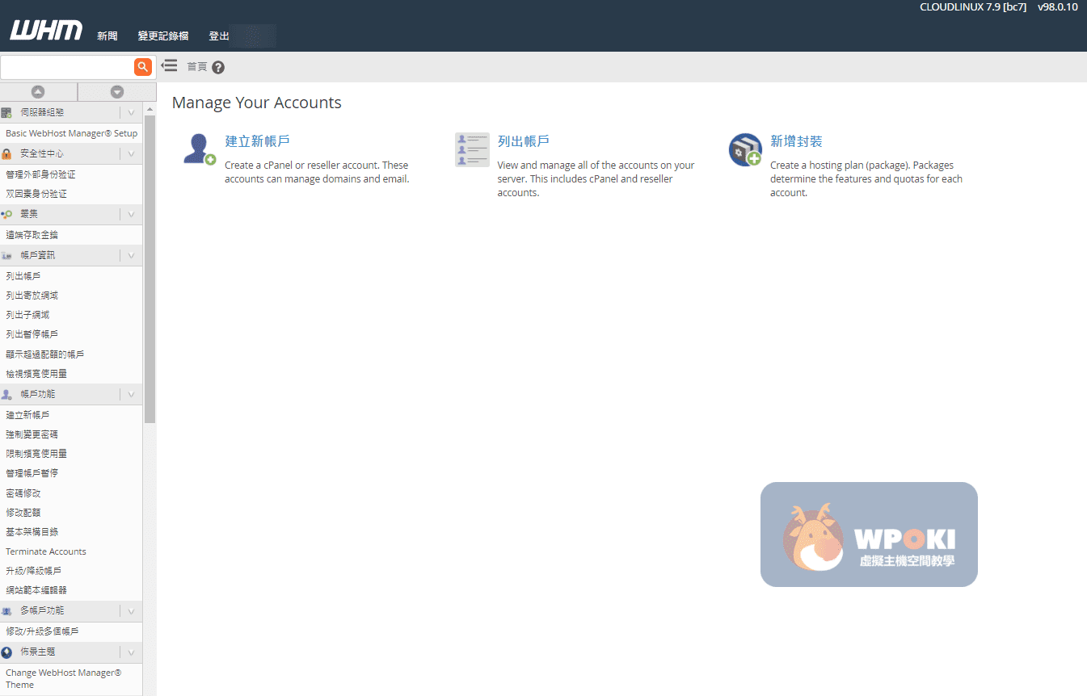The image size is (1087, 696).
Task: Click the 新增封裝 package icon
Action: [x=744, y=149]
